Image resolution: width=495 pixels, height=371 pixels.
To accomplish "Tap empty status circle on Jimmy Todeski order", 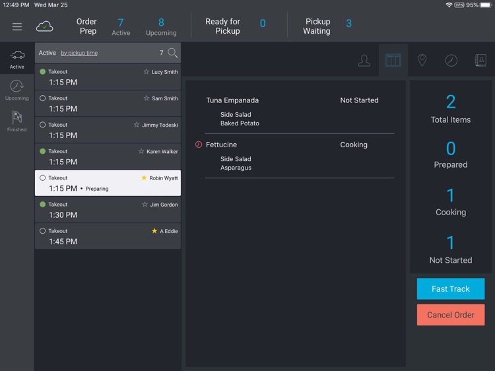I will click(43, 125).
